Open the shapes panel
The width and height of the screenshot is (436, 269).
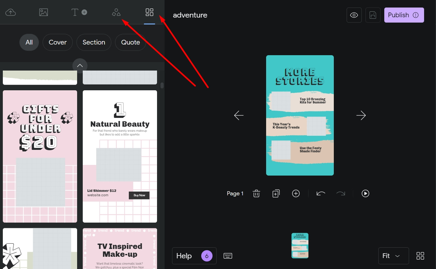116,12
